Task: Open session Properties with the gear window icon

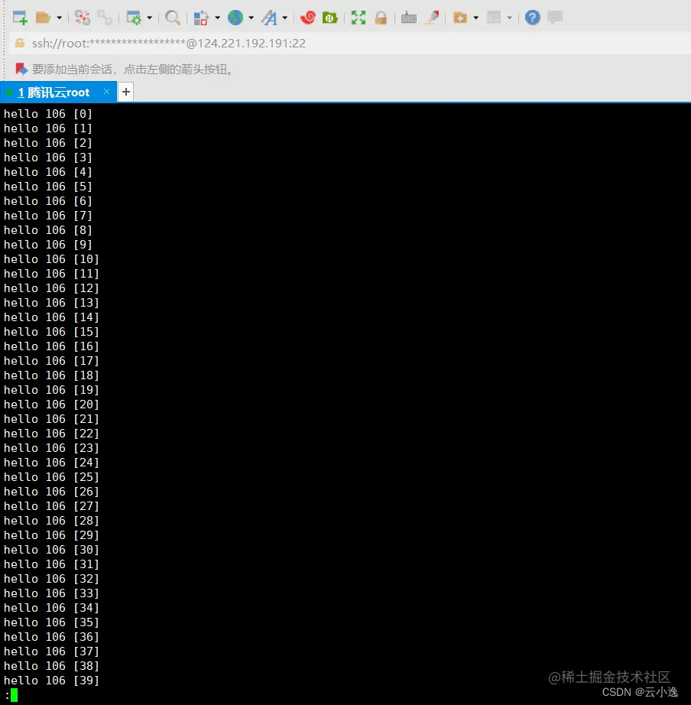Action: [x=134, y=18]
